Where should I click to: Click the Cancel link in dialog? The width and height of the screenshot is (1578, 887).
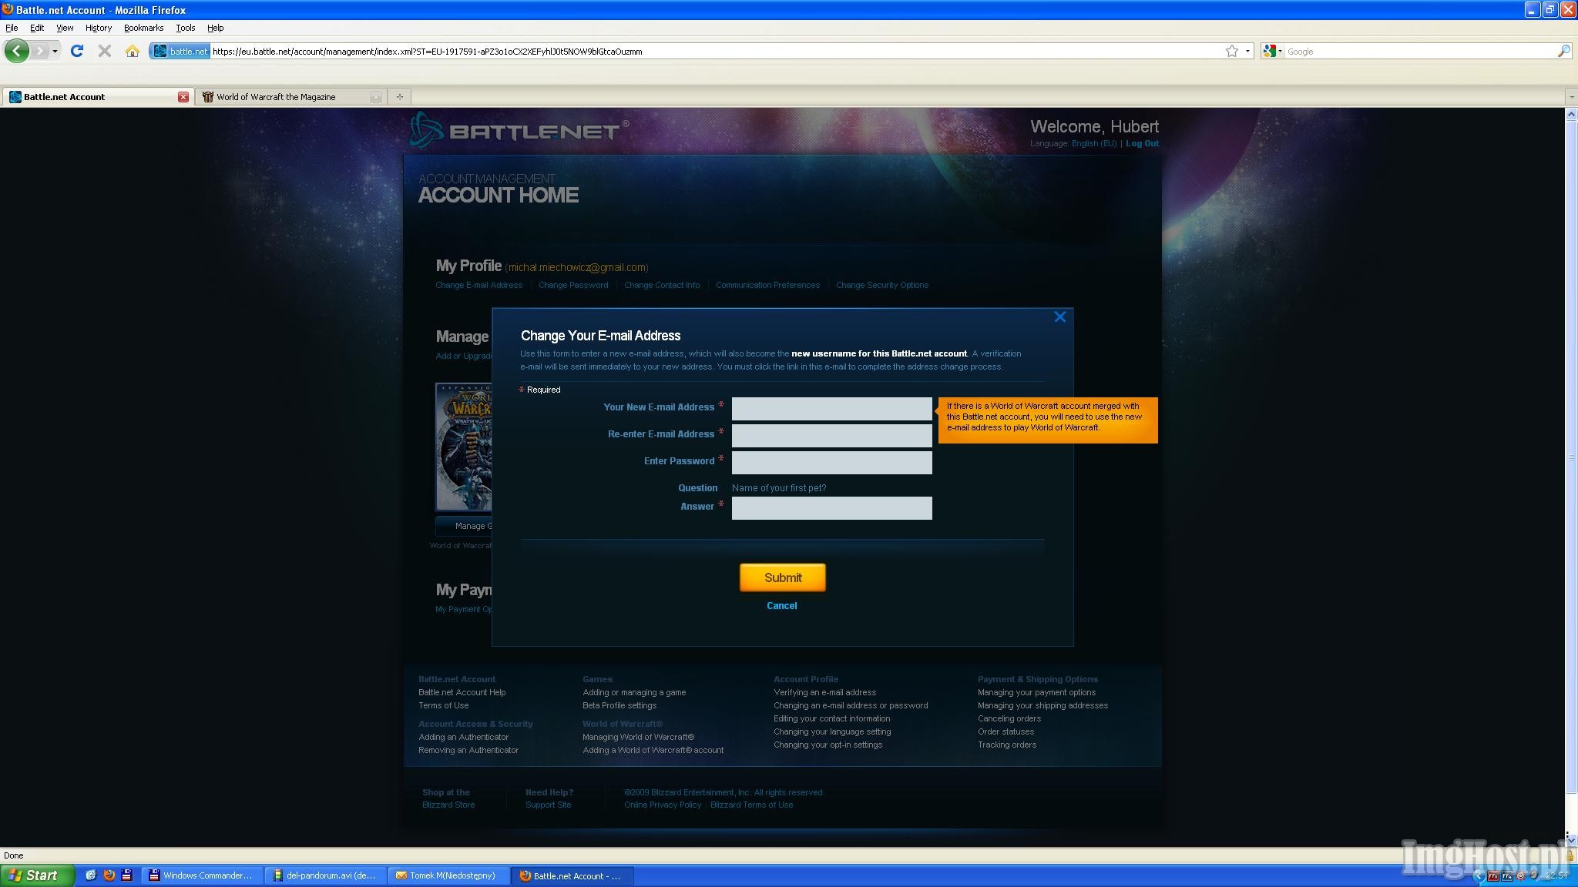(x=781, y=605)
